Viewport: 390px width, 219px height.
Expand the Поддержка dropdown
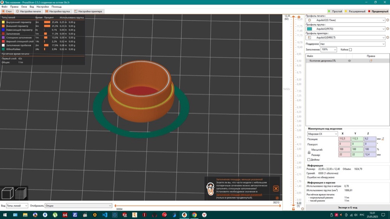(352, 44)
